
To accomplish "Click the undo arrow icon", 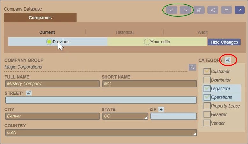I will point(171,10).
